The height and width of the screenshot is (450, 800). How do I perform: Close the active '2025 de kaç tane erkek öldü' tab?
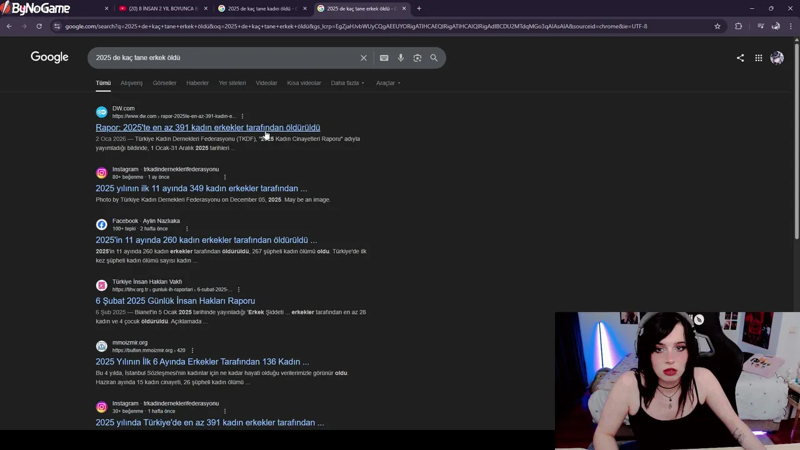pyautogui.click(x=404, y=9)
